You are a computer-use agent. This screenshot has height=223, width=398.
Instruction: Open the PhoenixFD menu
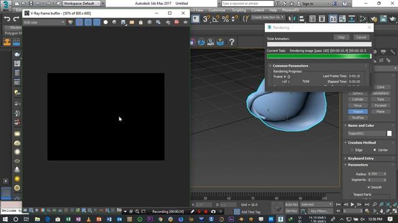290,10
